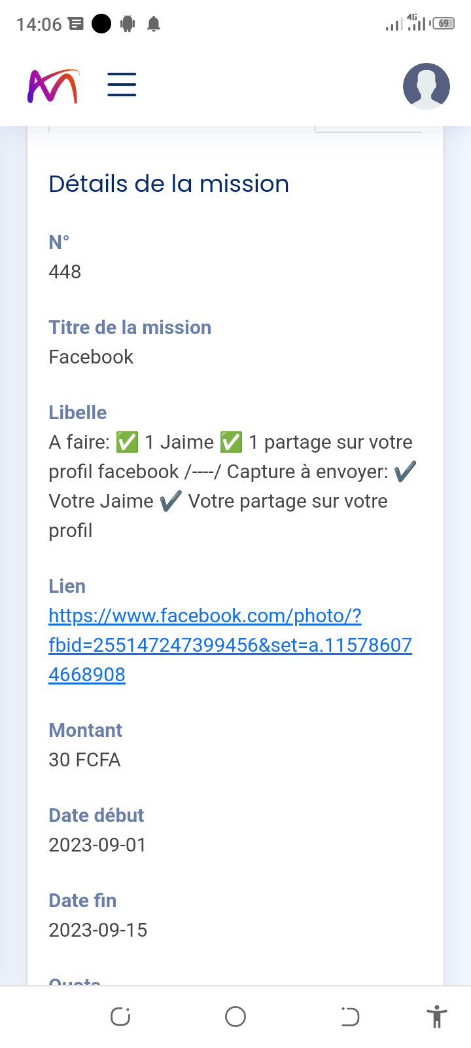Click the "Détails de la mission" heading
This screenshot has height=1048, width=471.
[169, 184]
